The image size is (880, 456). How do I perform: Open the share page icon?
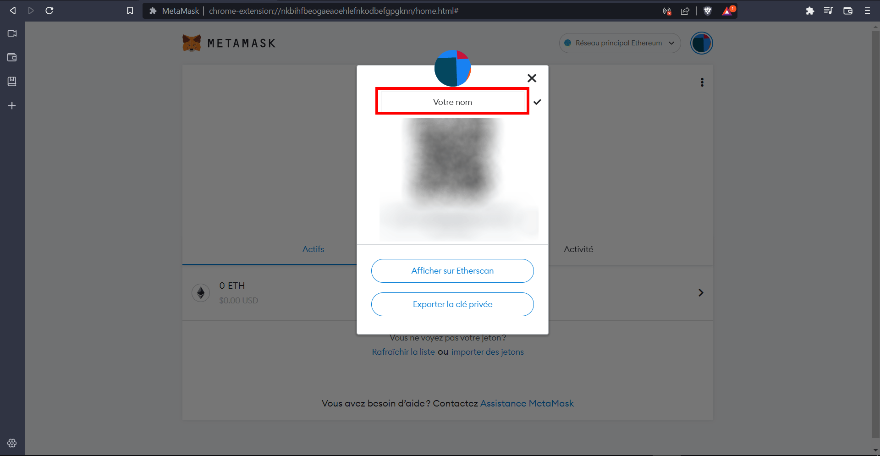click(685, 11)
